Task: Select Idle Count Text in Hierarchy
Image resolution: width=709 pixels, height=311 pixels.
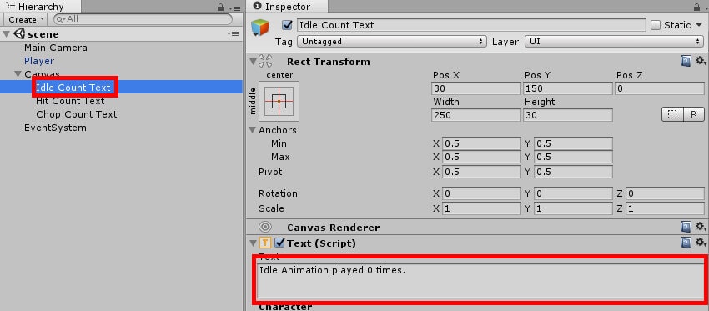Action: 73,88
